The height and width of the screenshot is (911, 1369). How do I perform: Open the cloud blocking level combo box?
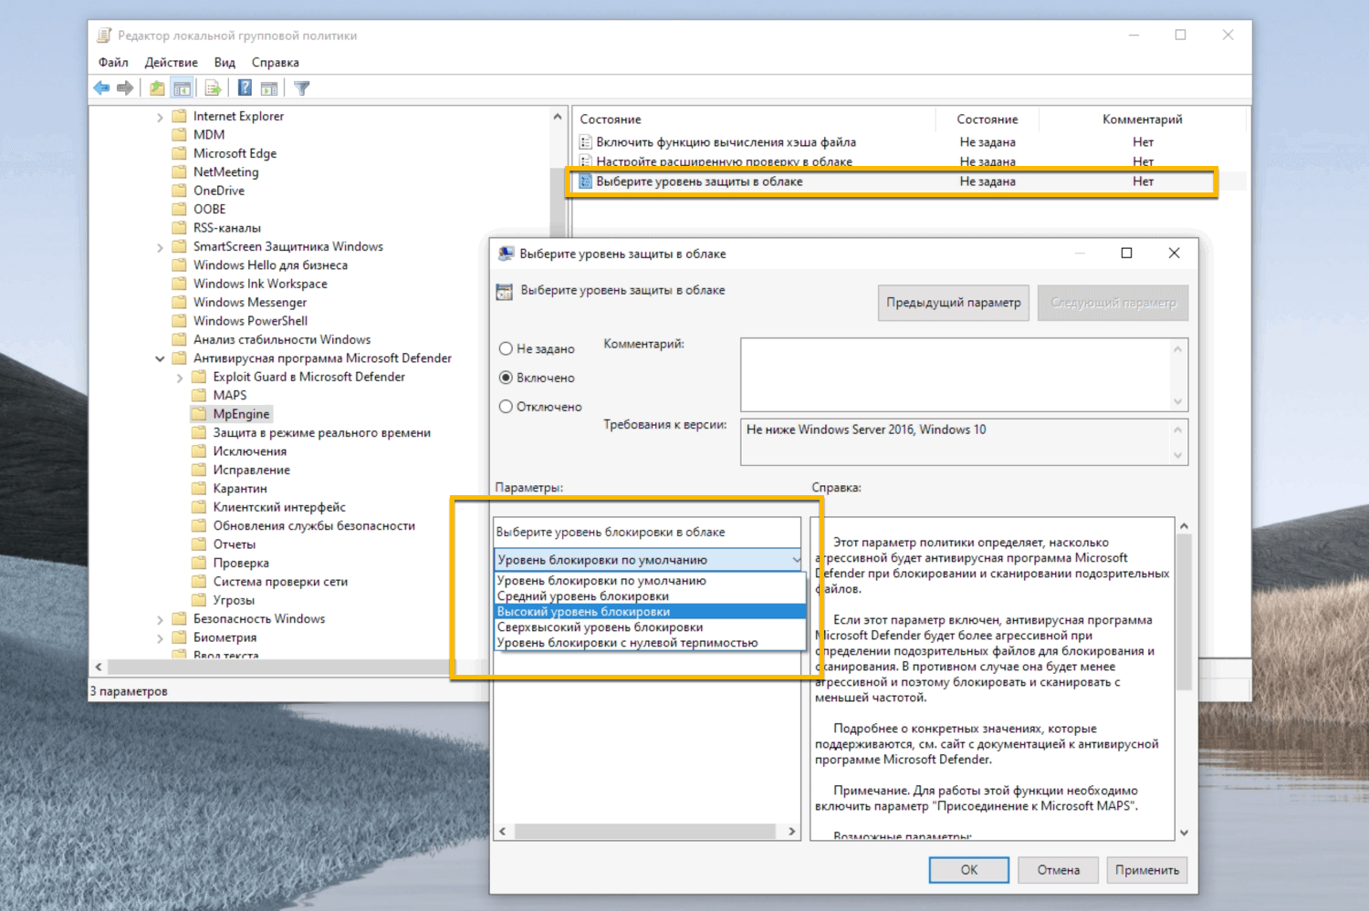pos(648,560)
